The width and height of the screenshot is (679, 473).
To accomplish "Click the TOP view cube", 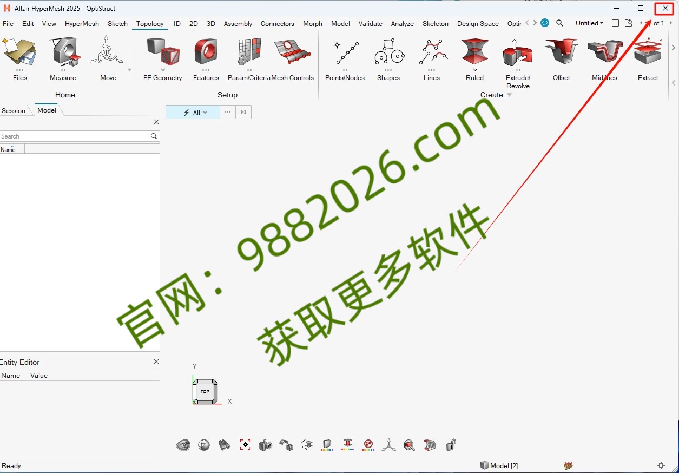I will pyautogui.click(x=205, y=391).
